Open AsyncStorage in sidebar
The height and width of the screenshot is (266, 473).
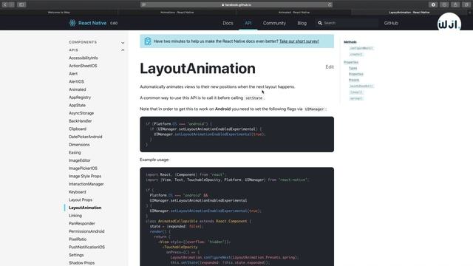(x=81, y=113)
